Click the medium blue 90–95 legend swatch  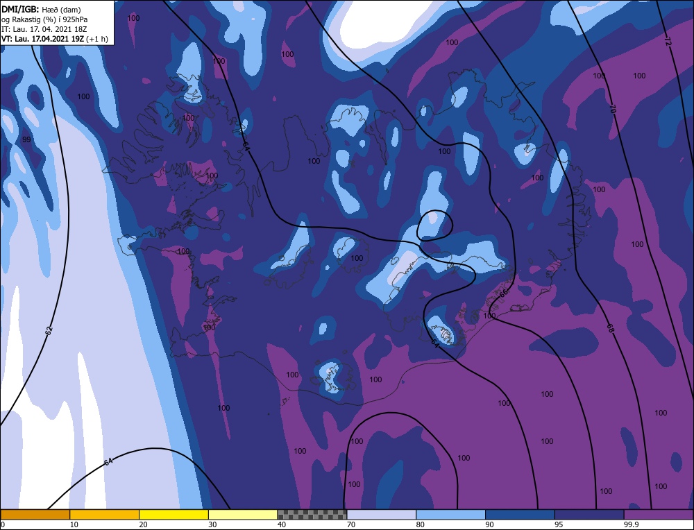coord(520,514)
